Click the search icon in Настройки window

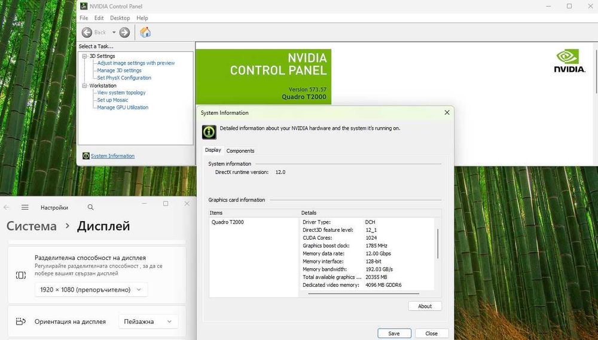point(90,207)
